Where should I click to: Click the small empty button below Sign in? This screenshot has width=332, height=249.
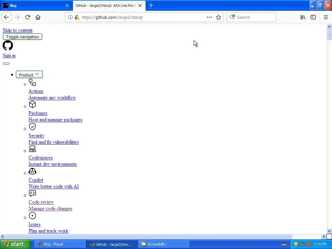(x=6, y=64)
